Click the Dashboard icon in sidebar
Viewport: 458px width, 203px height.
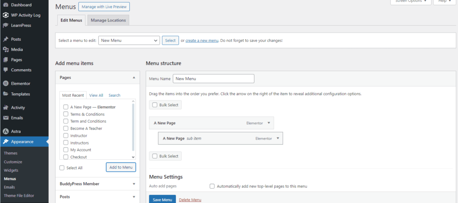[5, 5]
